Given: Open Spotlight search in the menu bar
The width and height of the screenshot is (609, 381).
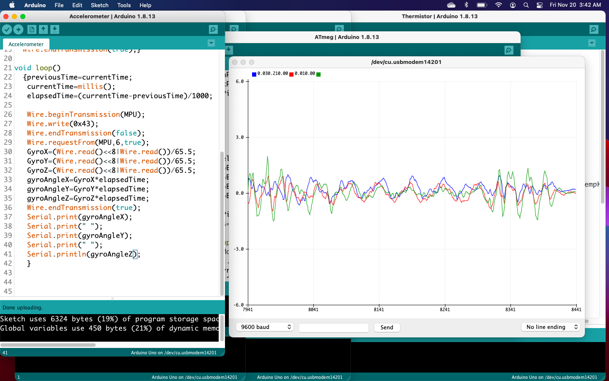Looking at the screenshot, I should point(526,5).
